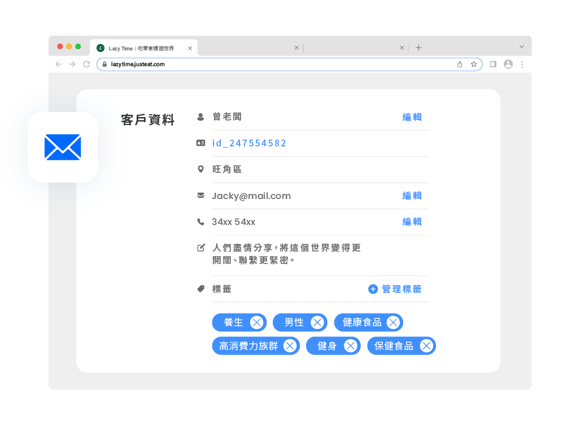Click 管理標籤 to manage tags

click(402, 289)
